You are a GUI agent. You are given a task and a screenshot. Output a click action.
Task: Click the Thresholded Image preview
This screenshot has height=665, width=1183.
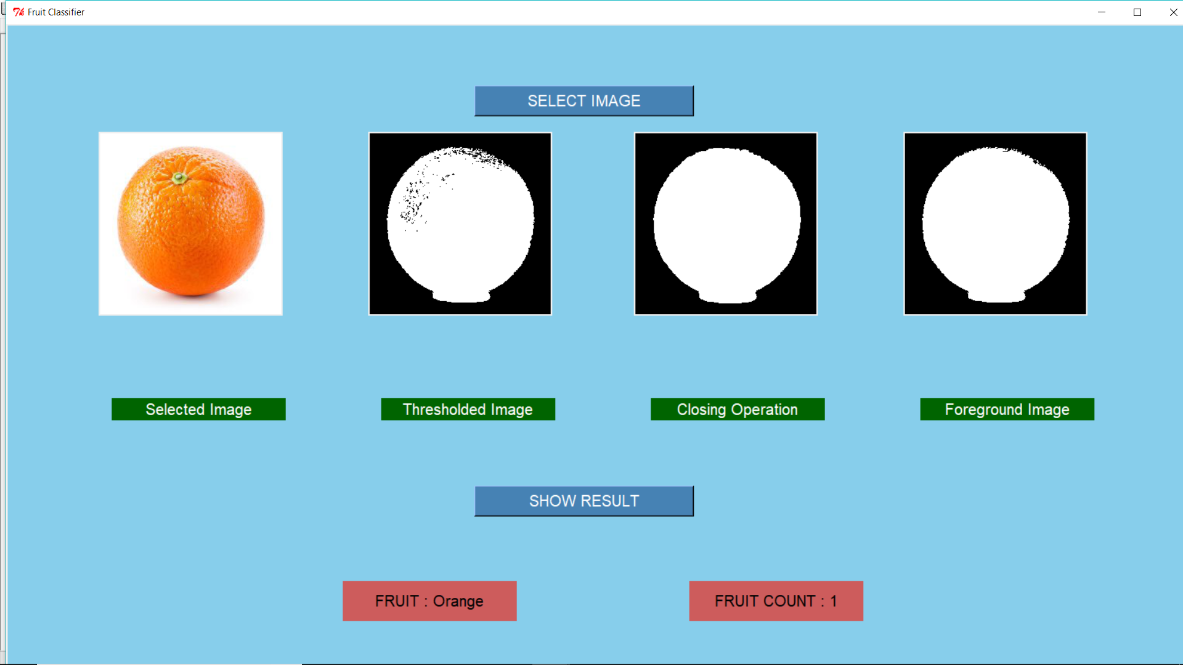pyautogui.click(x=460, y=223)
